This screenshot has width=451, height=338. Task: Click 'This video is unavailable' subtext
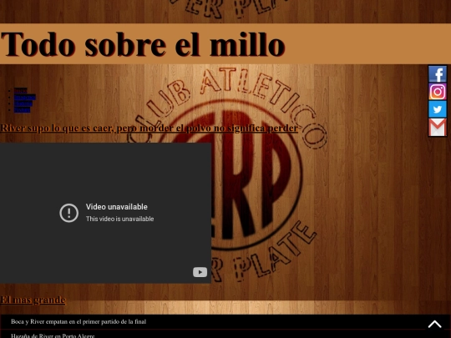(120, 219)
